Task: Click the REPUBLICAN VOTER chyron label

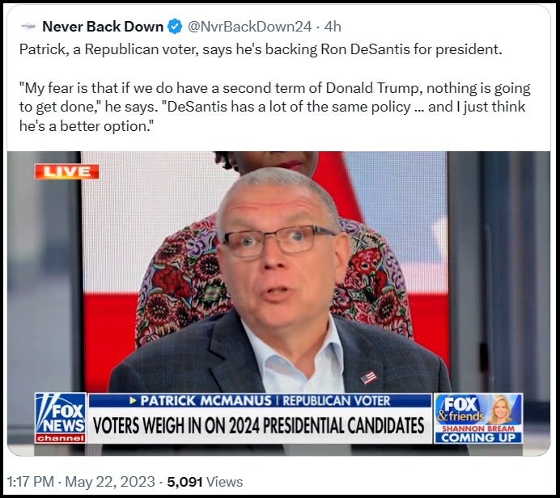Action: [336, 401]
